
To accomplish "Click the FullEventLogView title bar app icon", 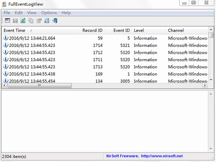I will 4,4.
